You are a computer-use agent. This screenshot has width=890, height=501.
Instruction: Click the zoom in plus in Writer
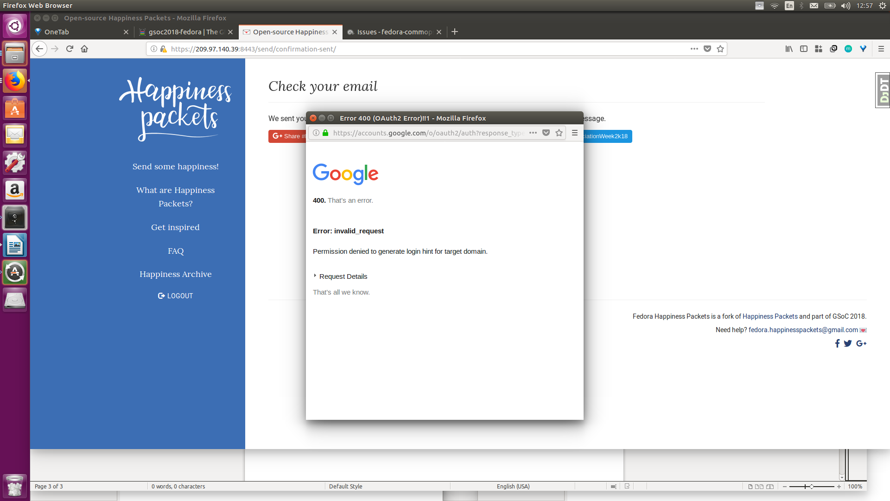(839, 487)
